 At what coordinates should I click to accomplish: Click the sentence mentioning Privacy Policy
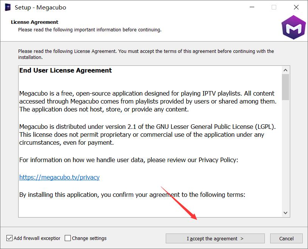[x=129, y=160]
